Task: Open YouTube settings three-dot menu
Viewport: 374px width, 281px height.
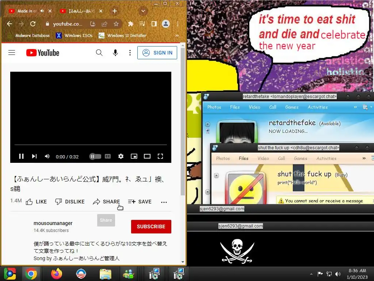Action: pyautogui.click(x=130, y=53)
